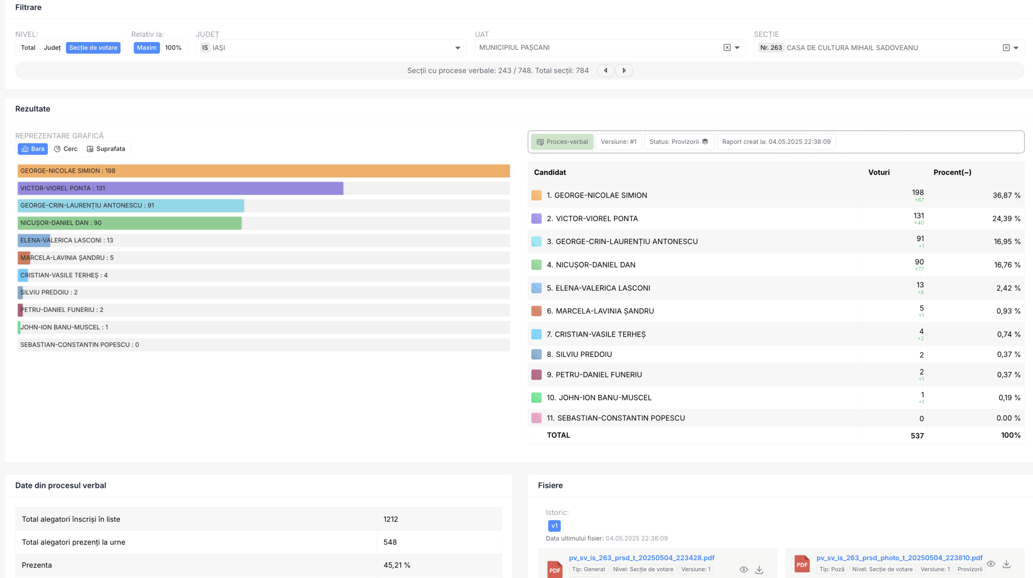Select version v1 in Istoric
Screen dimensions: 1033x578
pos(554,526)
